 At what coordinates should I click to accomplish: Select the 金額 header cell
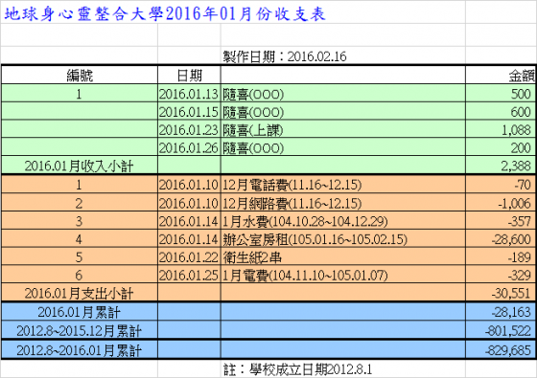pyautogui.click(x=501, y=76)
